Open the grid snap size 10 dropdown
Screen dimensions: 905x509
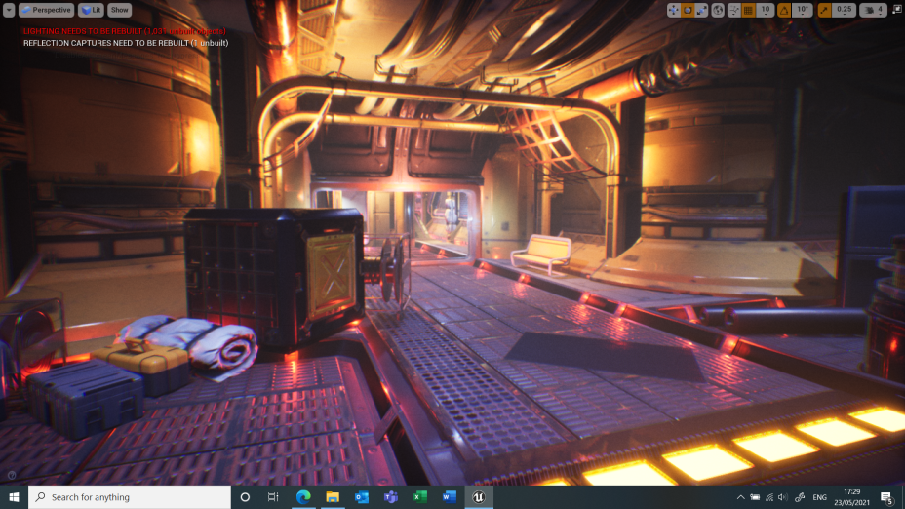coord(766,10)
